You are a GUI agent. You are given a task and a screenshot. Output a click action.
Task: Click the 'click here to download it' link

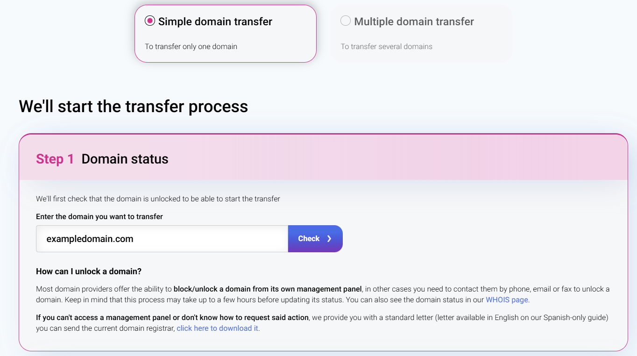(x=217, y=328)
